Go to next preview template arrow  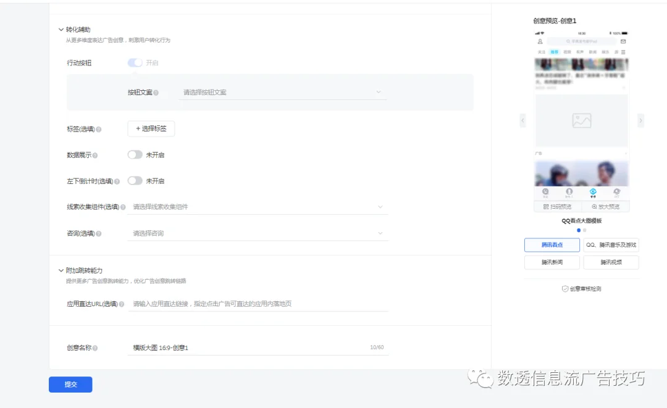click(640, 121)
